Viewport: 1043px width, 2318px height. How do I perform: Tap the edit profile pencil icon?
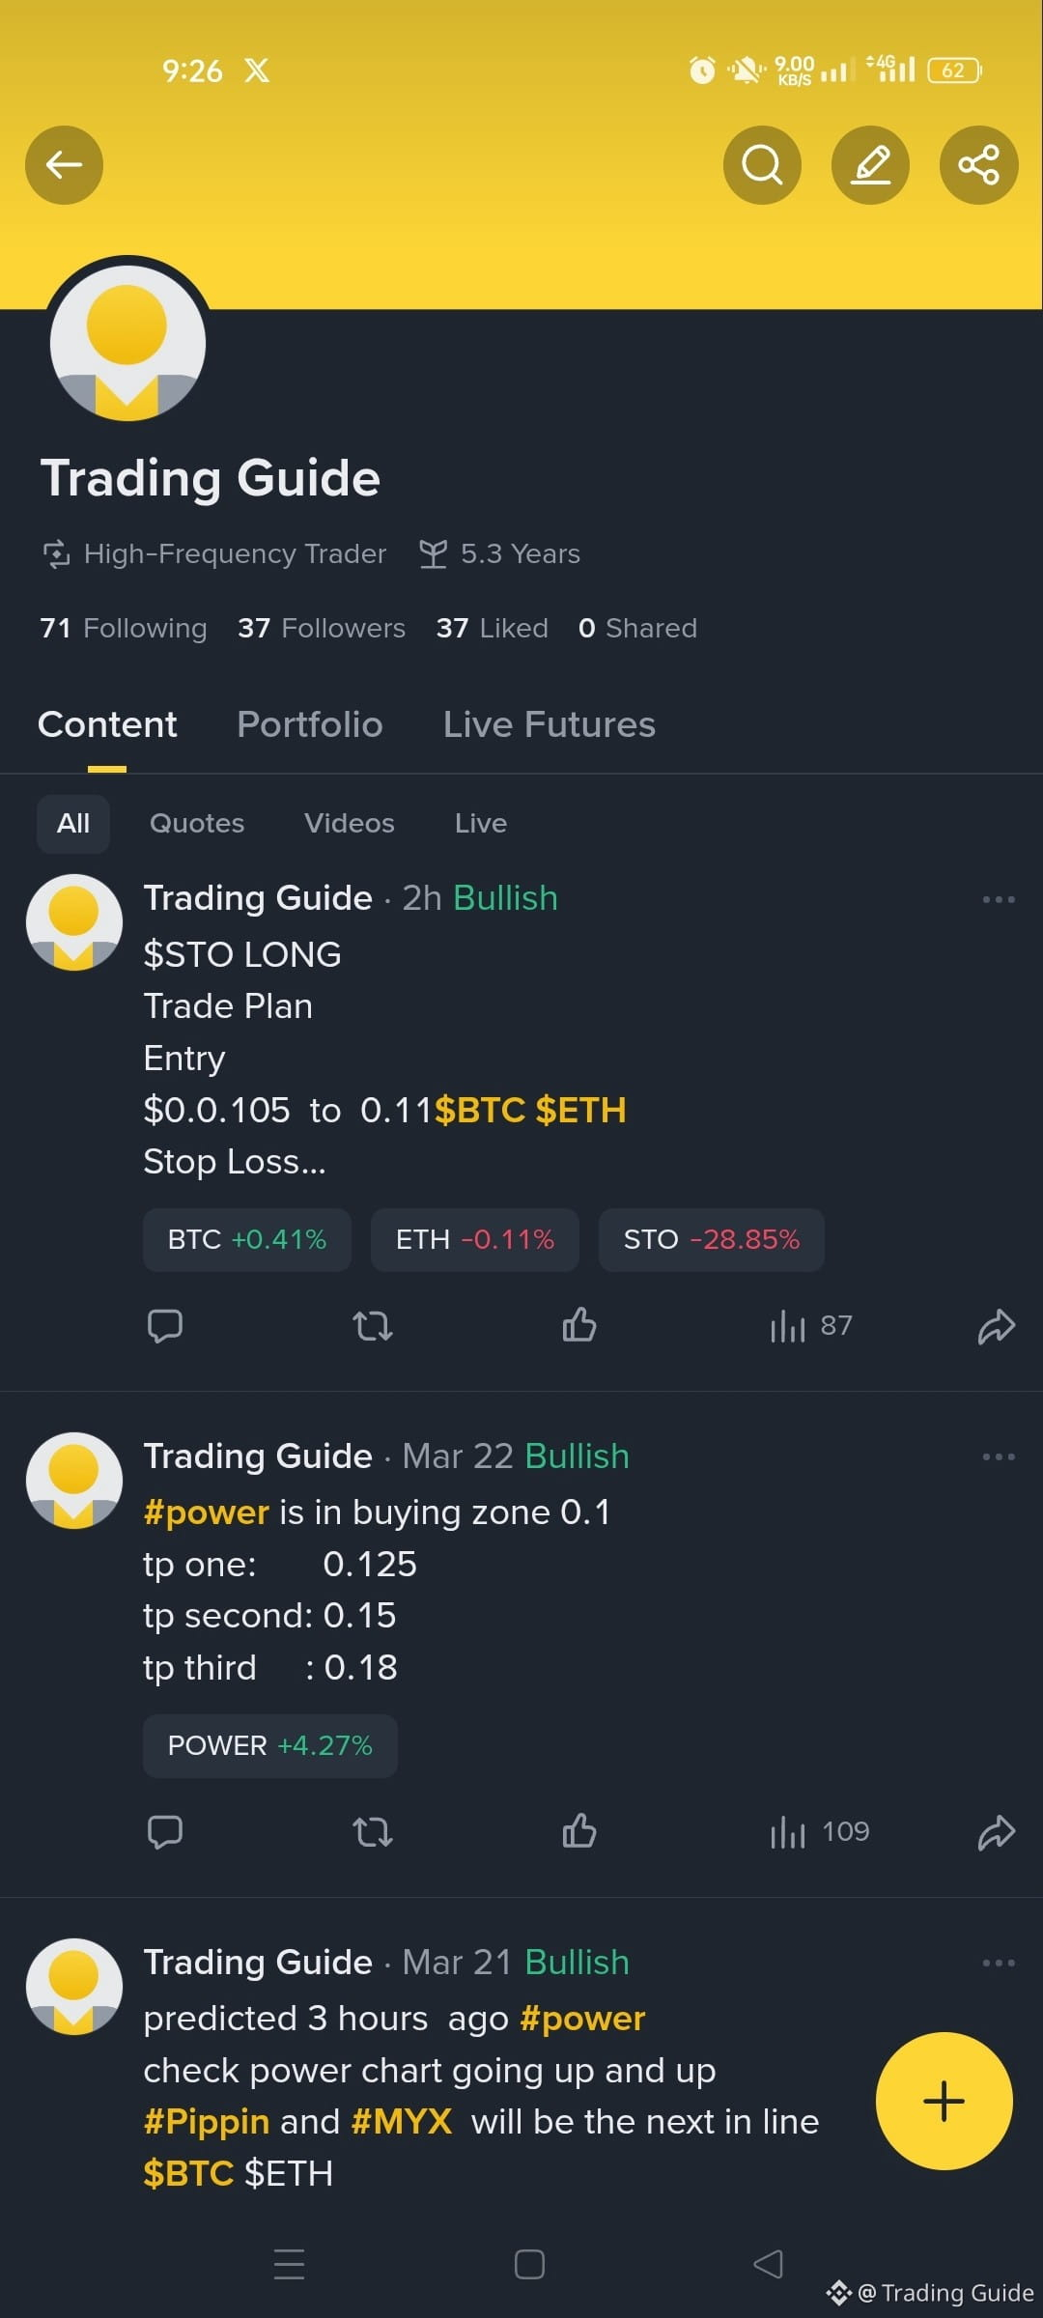click(870, 165)
